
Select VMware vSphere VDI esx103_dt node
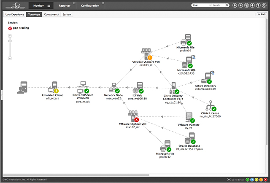click(147, 54)
